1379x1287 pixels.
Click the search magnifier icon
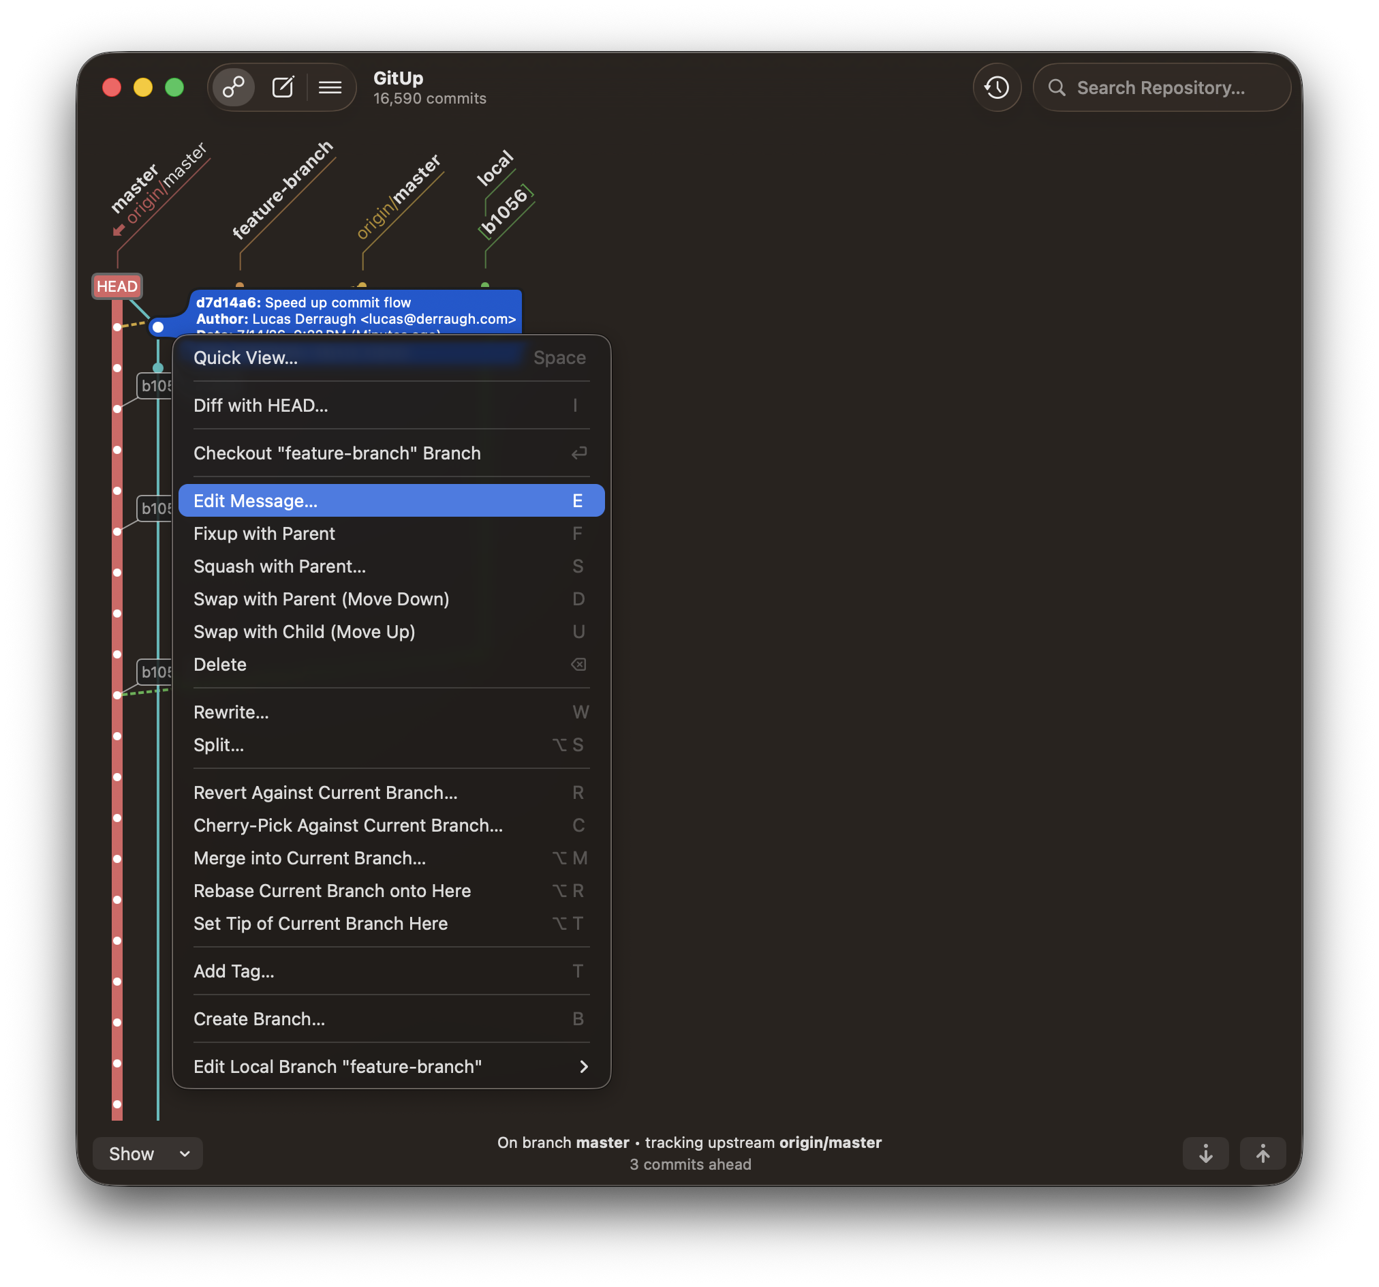coord(1057,87)
